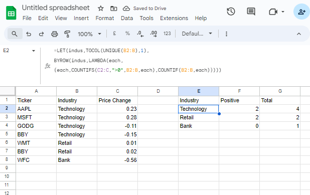Select the GODG cell

tap(36, 126)
